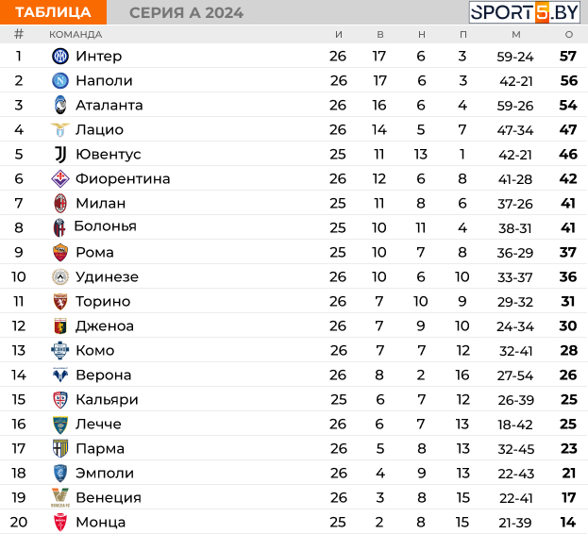Click the Monza red crest
This screenshot has width=588, height=534.
tap(60, 522)
